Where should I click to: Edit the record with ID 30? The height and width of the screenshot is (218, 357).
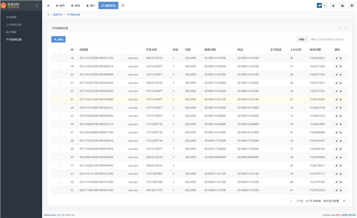coord(337,157)
